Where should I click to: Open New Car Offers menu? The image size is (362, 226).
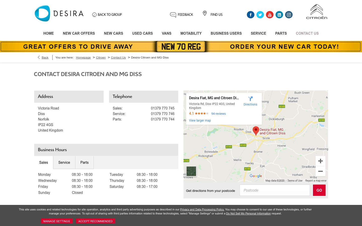[x=79, y=33]
